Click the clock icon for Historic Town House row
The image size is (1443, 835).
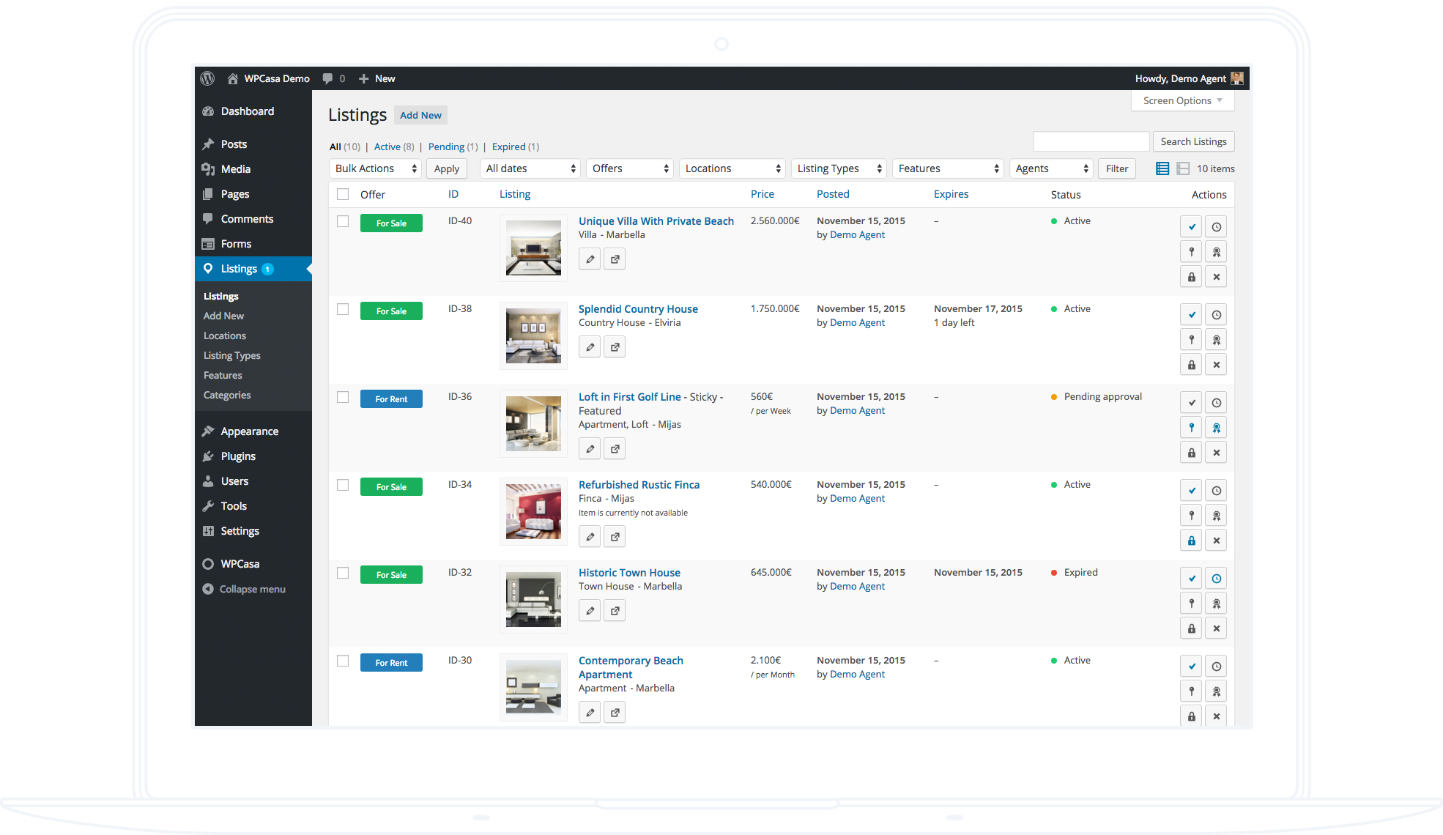[1217, 579]
